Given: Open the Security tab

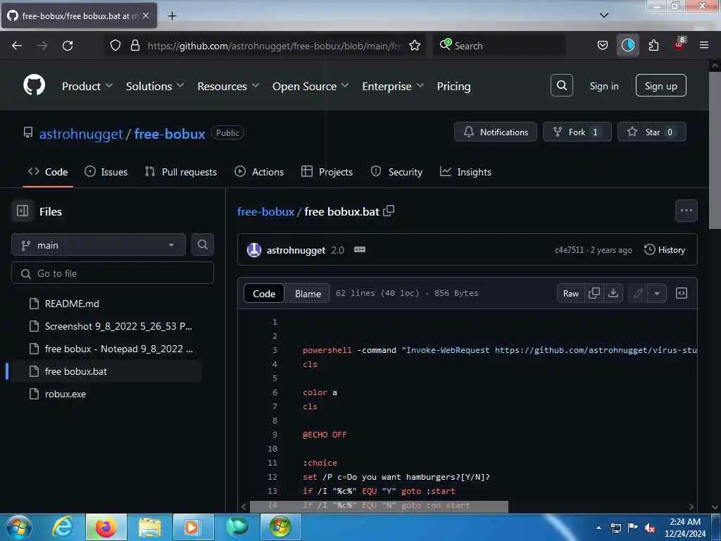Looking at the screenshot, I should [396, 172].
